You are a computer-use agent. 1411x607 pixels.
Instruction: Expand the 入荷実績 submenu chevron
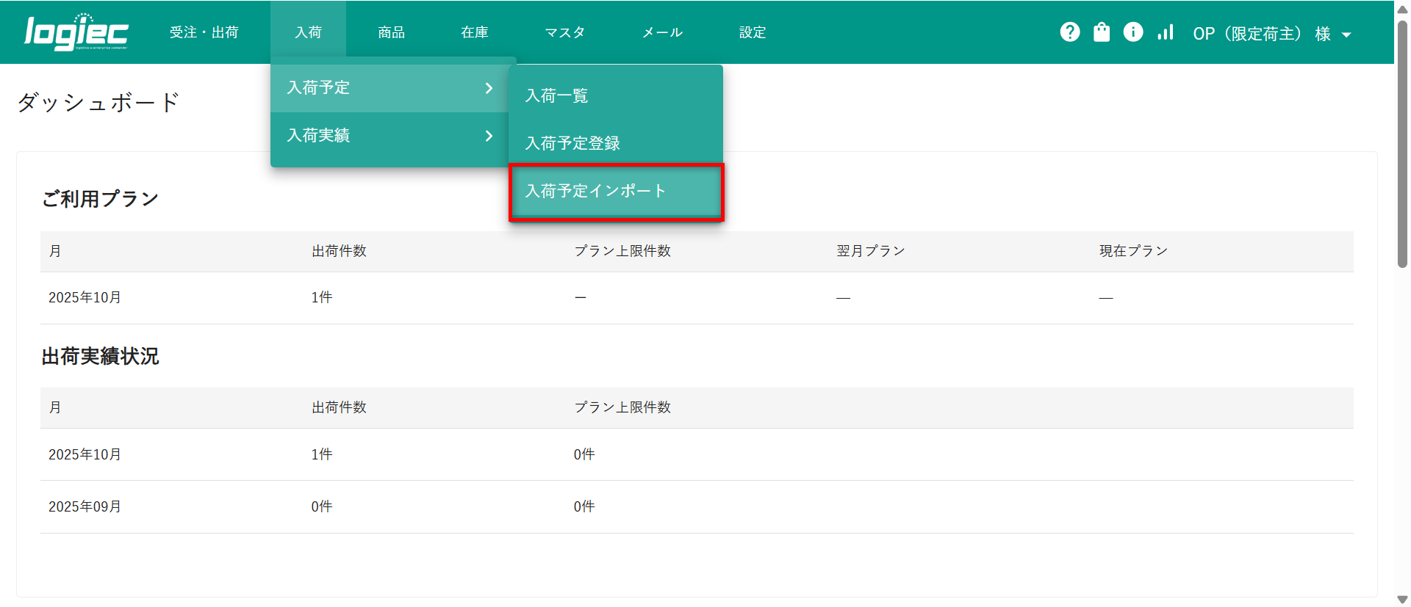[489, 136]
